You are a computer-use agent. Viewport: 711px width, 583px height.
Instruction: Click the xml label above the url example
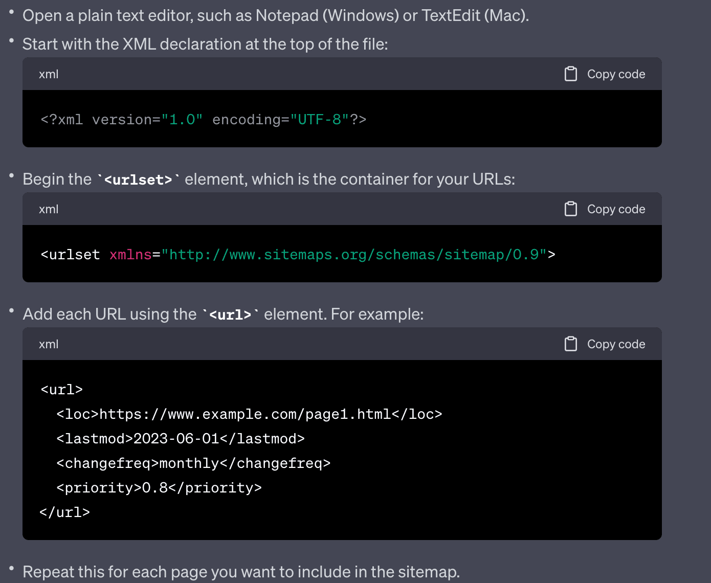coord(49,344)
